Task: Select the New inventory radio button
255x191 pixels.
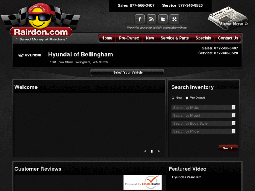Action: point(173,98)
